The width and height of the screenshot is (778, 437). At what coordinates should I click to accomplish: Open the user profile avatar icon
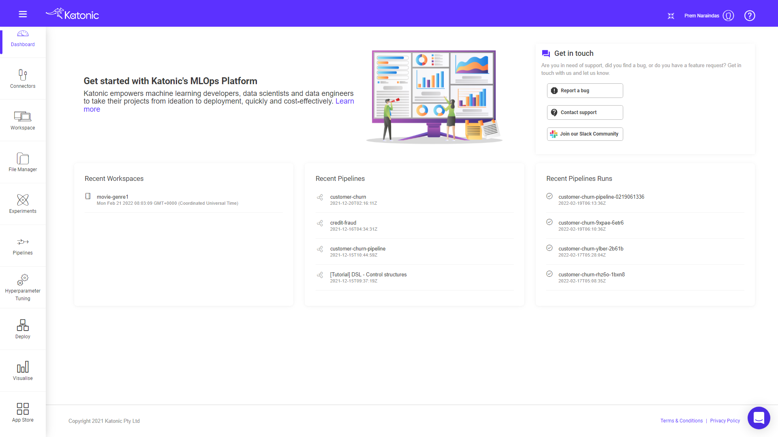728,16
